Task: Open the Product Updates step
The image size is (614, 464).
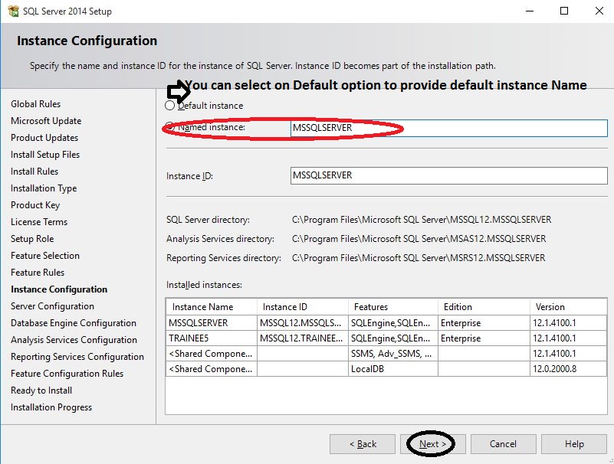Action: pos(44,138)
